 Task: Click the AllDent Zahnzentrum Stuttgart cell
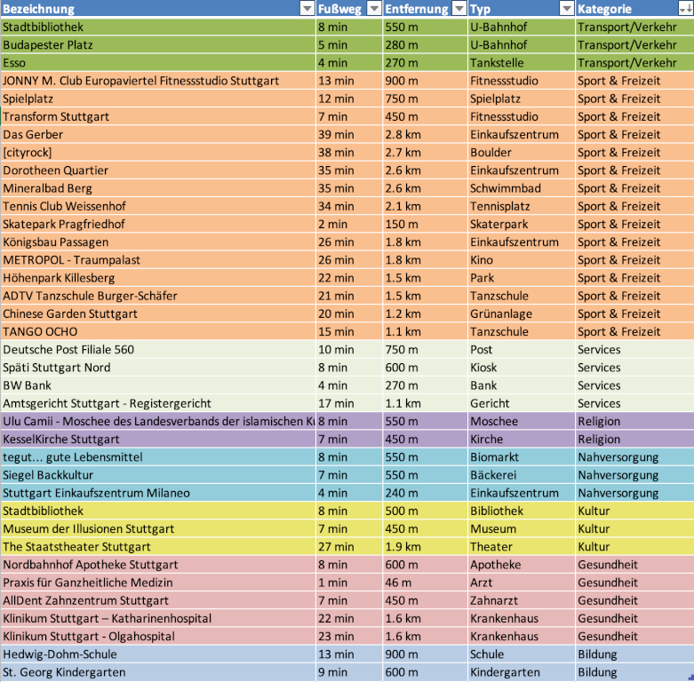(x=158, y=600)
